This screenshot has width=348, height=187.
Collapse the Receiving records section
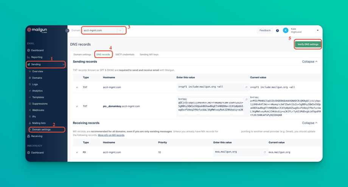pos(309,123)
